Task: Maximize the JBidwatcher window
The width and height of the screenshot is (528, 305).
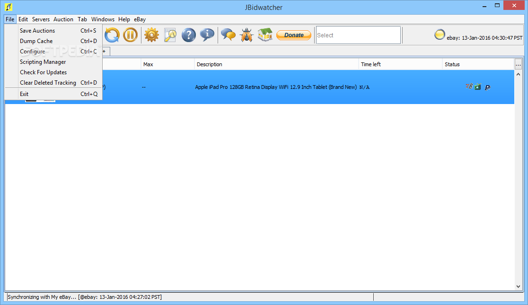Action: click(x=497, y=5)
